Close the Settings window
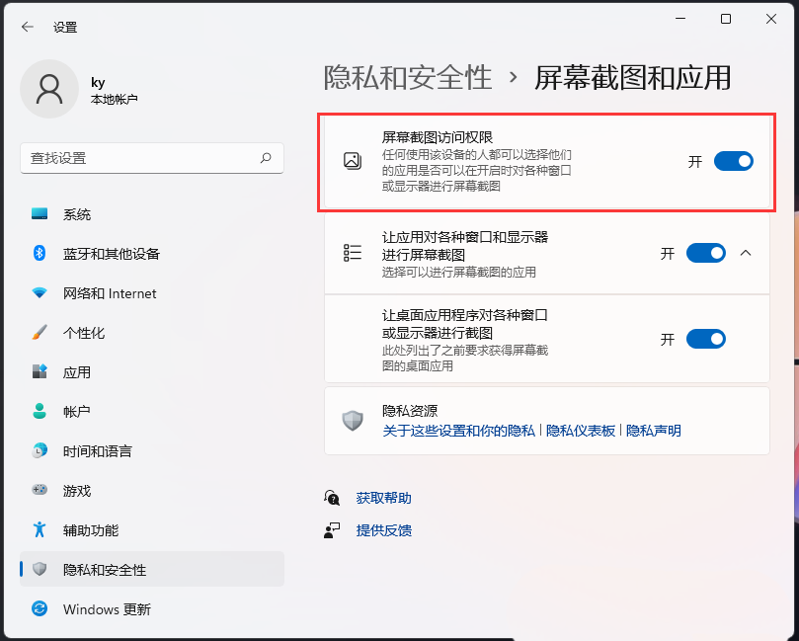The image size is (799, 641). click(771, 19)
